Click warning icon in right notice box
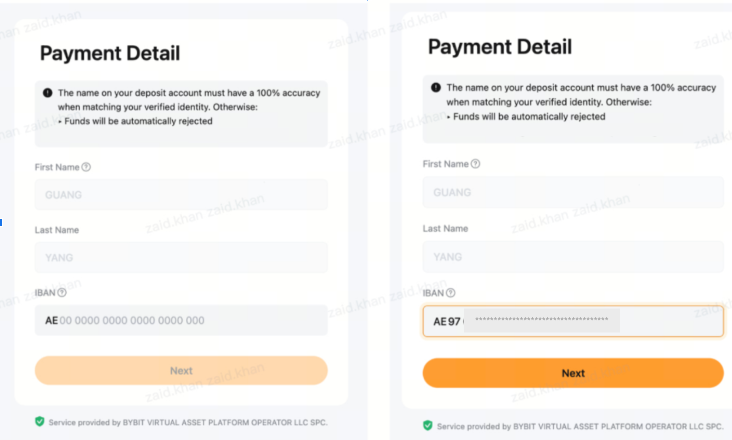 click(x=436, y=87)
